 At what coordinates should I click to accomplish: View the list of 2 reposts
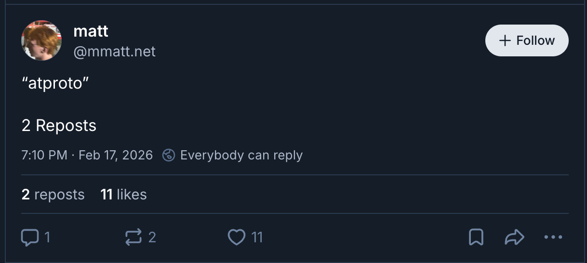pos(53,195)
